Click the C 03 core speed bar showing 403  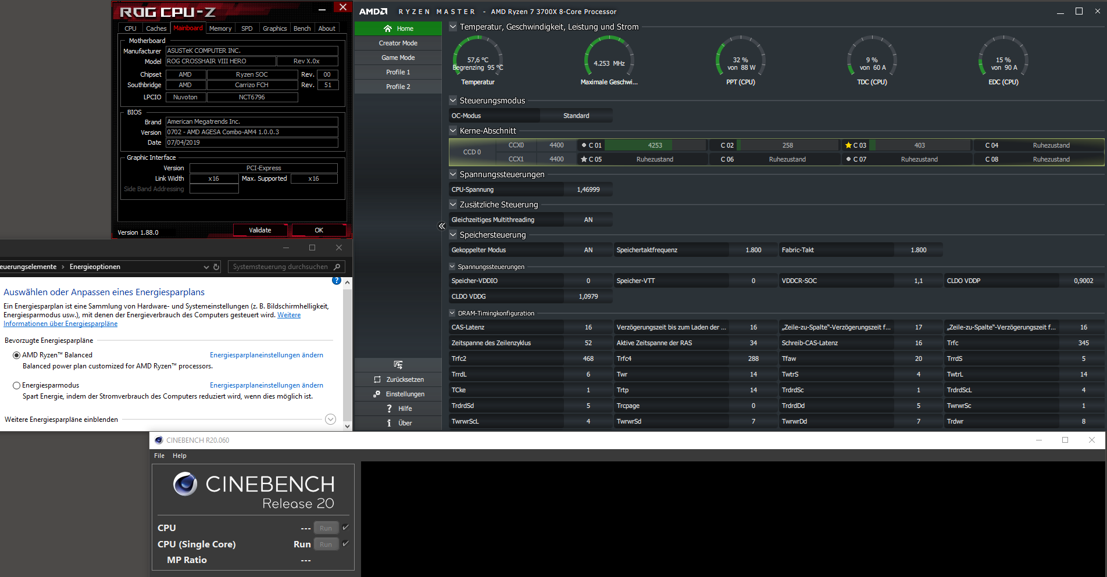coord(920,145)
